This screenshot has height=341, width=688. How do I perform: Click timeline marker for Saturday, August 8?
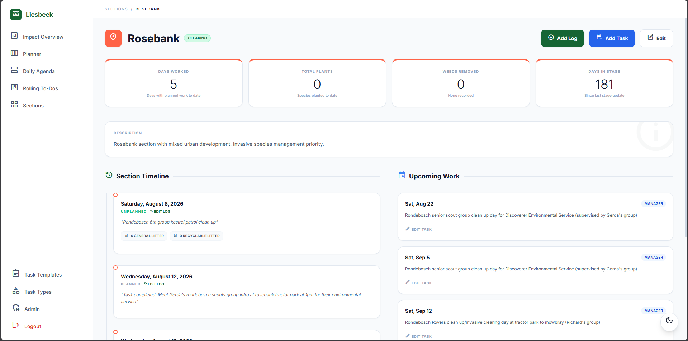115,195
